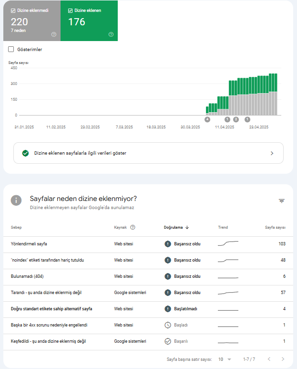Open Bulunamadı (404) row
The height and width of the screenshot is (369, 297).
pos(148,276)
